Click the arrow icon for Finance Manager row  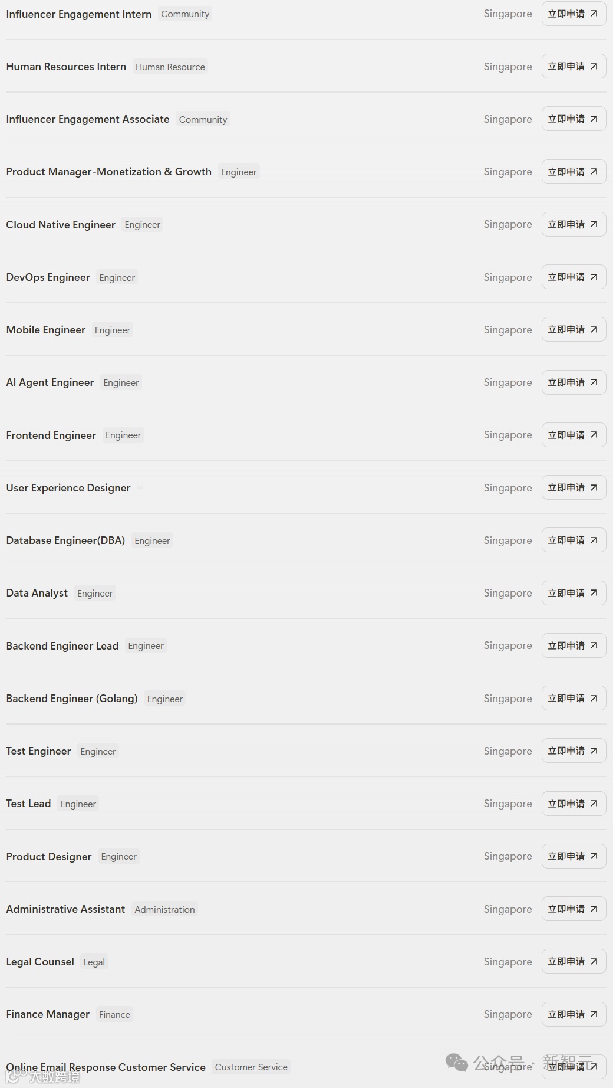click(594, 1014)
